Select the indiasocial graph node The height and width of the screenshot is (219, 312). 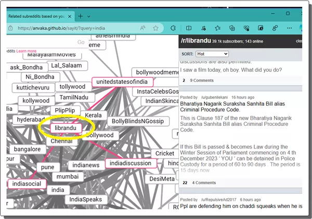pyautogui.click(x=27, y=184)
